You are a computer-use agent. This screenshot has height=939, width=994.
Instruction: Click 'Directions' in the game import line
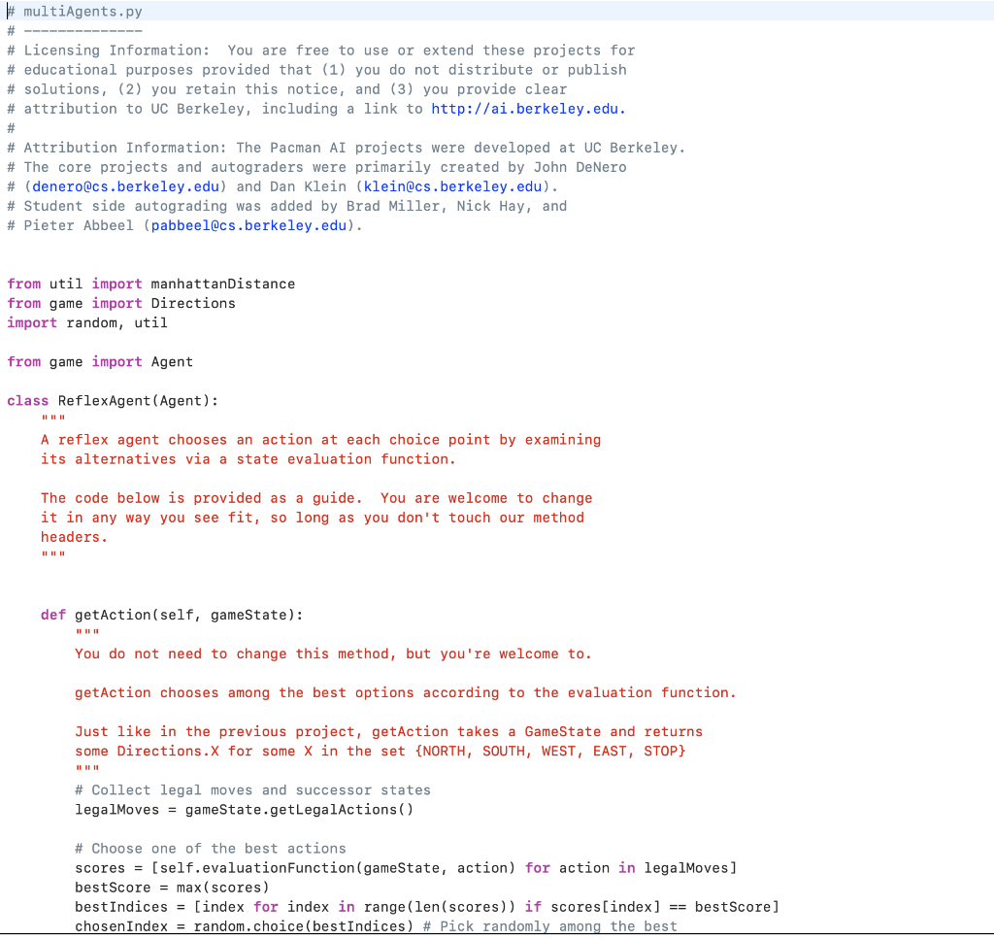(193, 304)
